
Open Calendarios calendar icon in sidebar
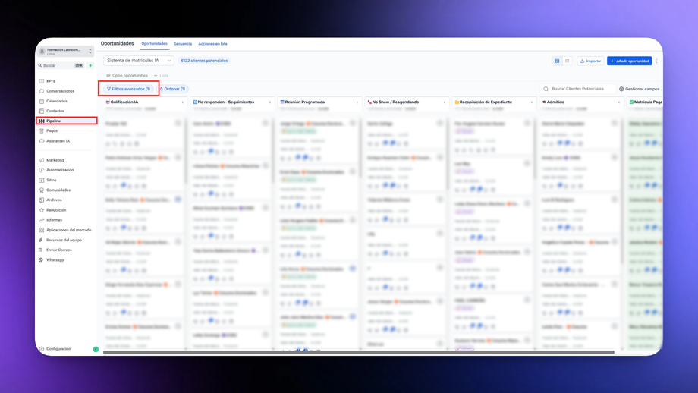tap(42, 101)
